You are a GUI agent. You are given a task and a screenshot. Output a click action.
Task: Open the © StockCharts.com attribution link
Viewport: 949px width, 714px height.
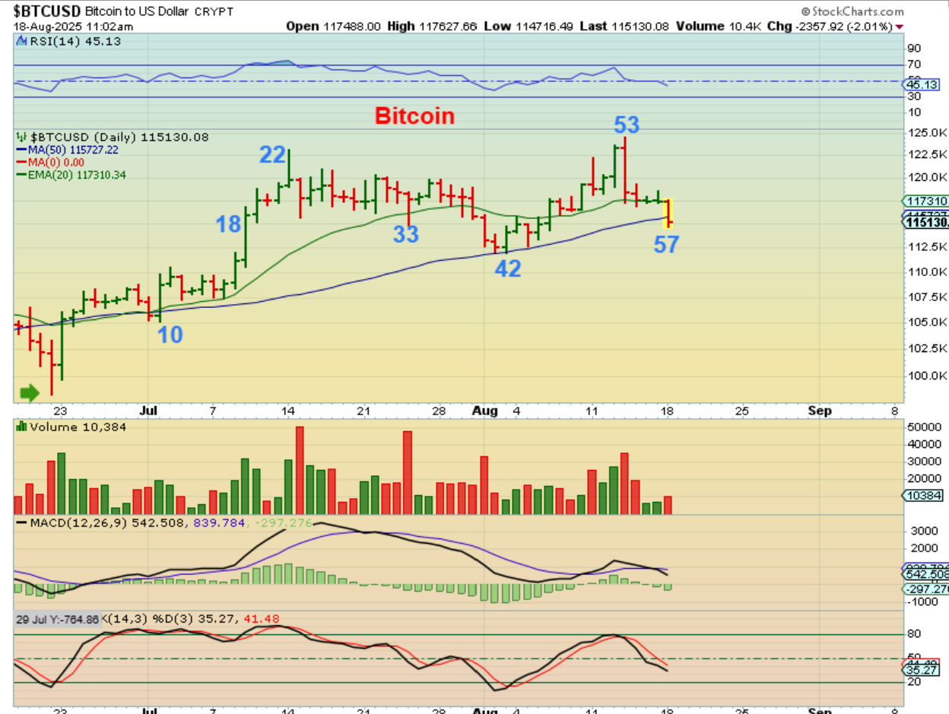click(x=852, y=11)
